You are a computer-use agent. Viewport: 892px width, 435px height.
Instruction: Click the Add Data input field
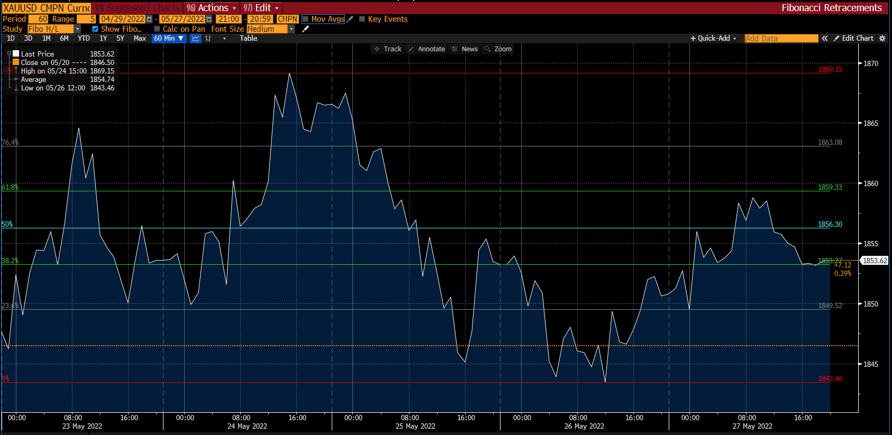pos(781,39)
